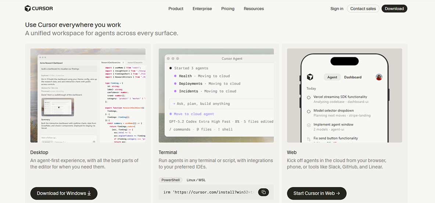Click the user avatar in phone mockup
This screenshot has width=435, height=203.
[x=379, y=77]
